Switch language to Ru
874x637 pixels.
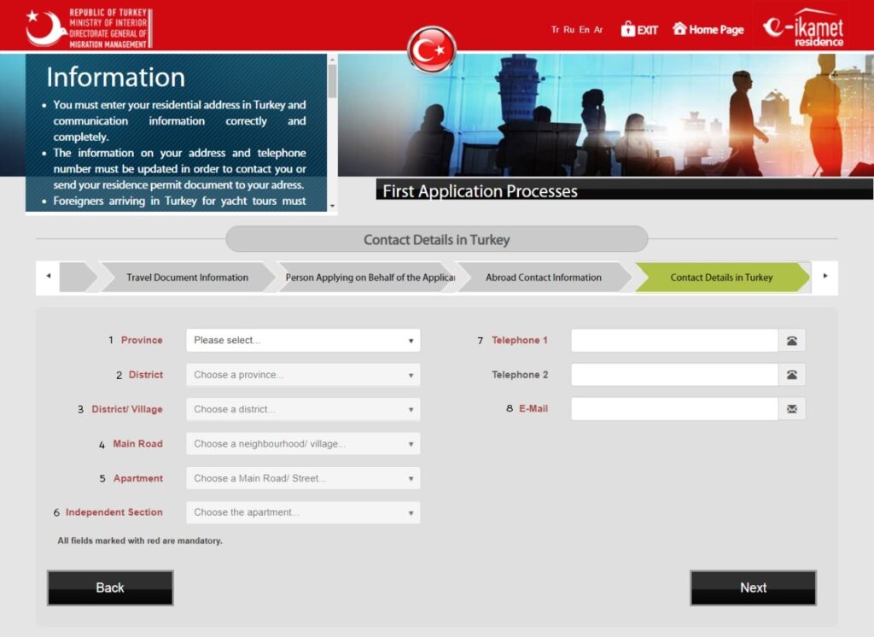point(568,30)
